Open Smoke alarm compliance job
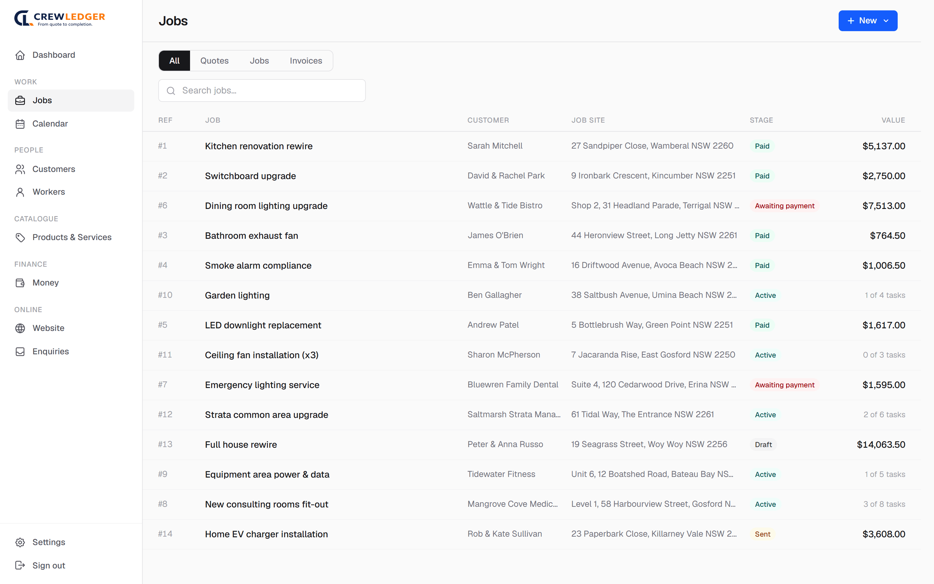 point(258,265)
